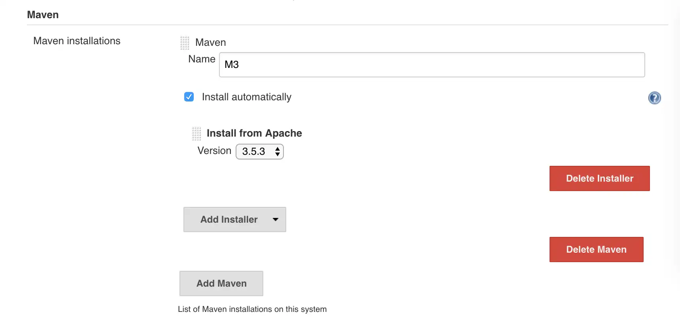Click the List of Maven installations description
The height and width of the screenshot is (319, 680).
252,309
